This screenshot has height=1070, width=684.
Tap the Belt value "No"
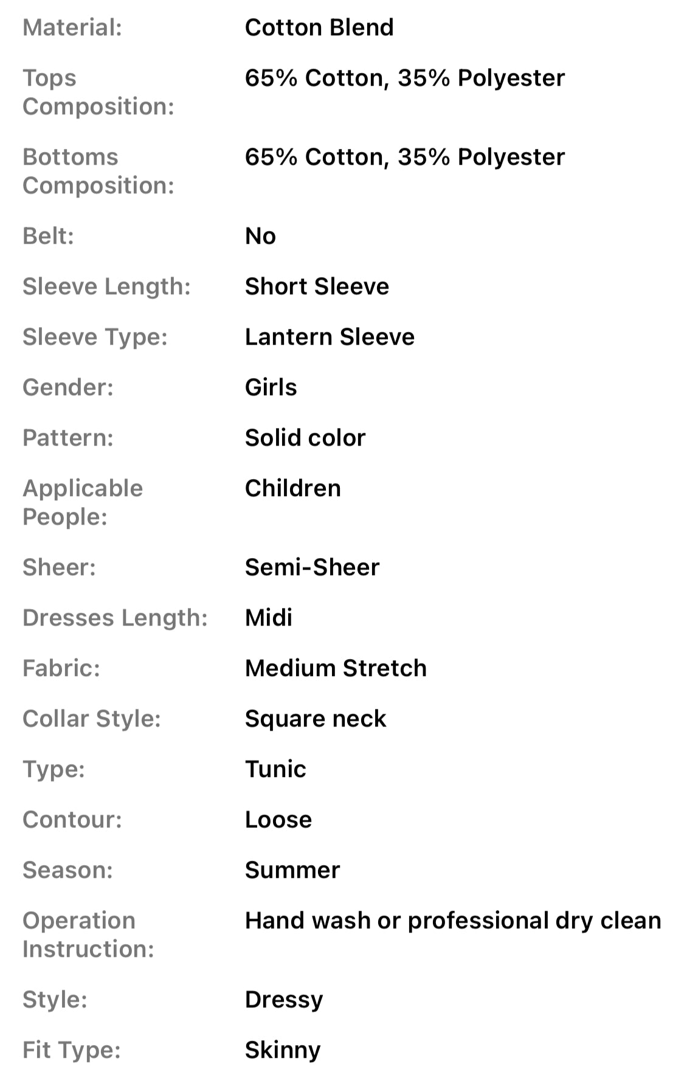(x=260, y=236)
